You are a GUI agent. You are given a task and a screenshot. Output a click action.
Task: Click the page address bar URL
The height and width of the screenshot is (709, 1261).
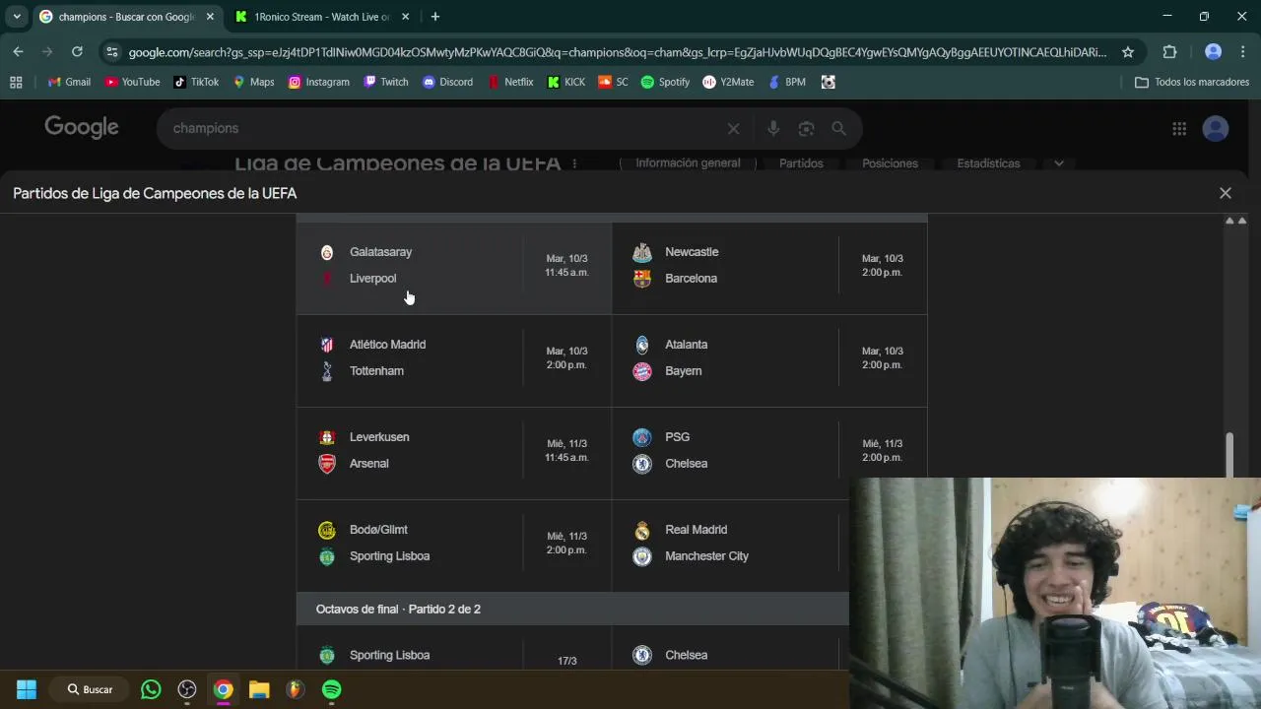[617, 52]
